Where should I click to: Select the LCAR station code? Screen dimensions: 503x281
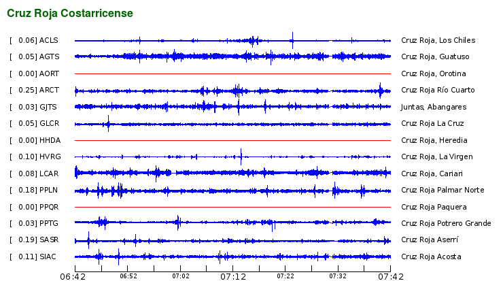coord(49,173)
